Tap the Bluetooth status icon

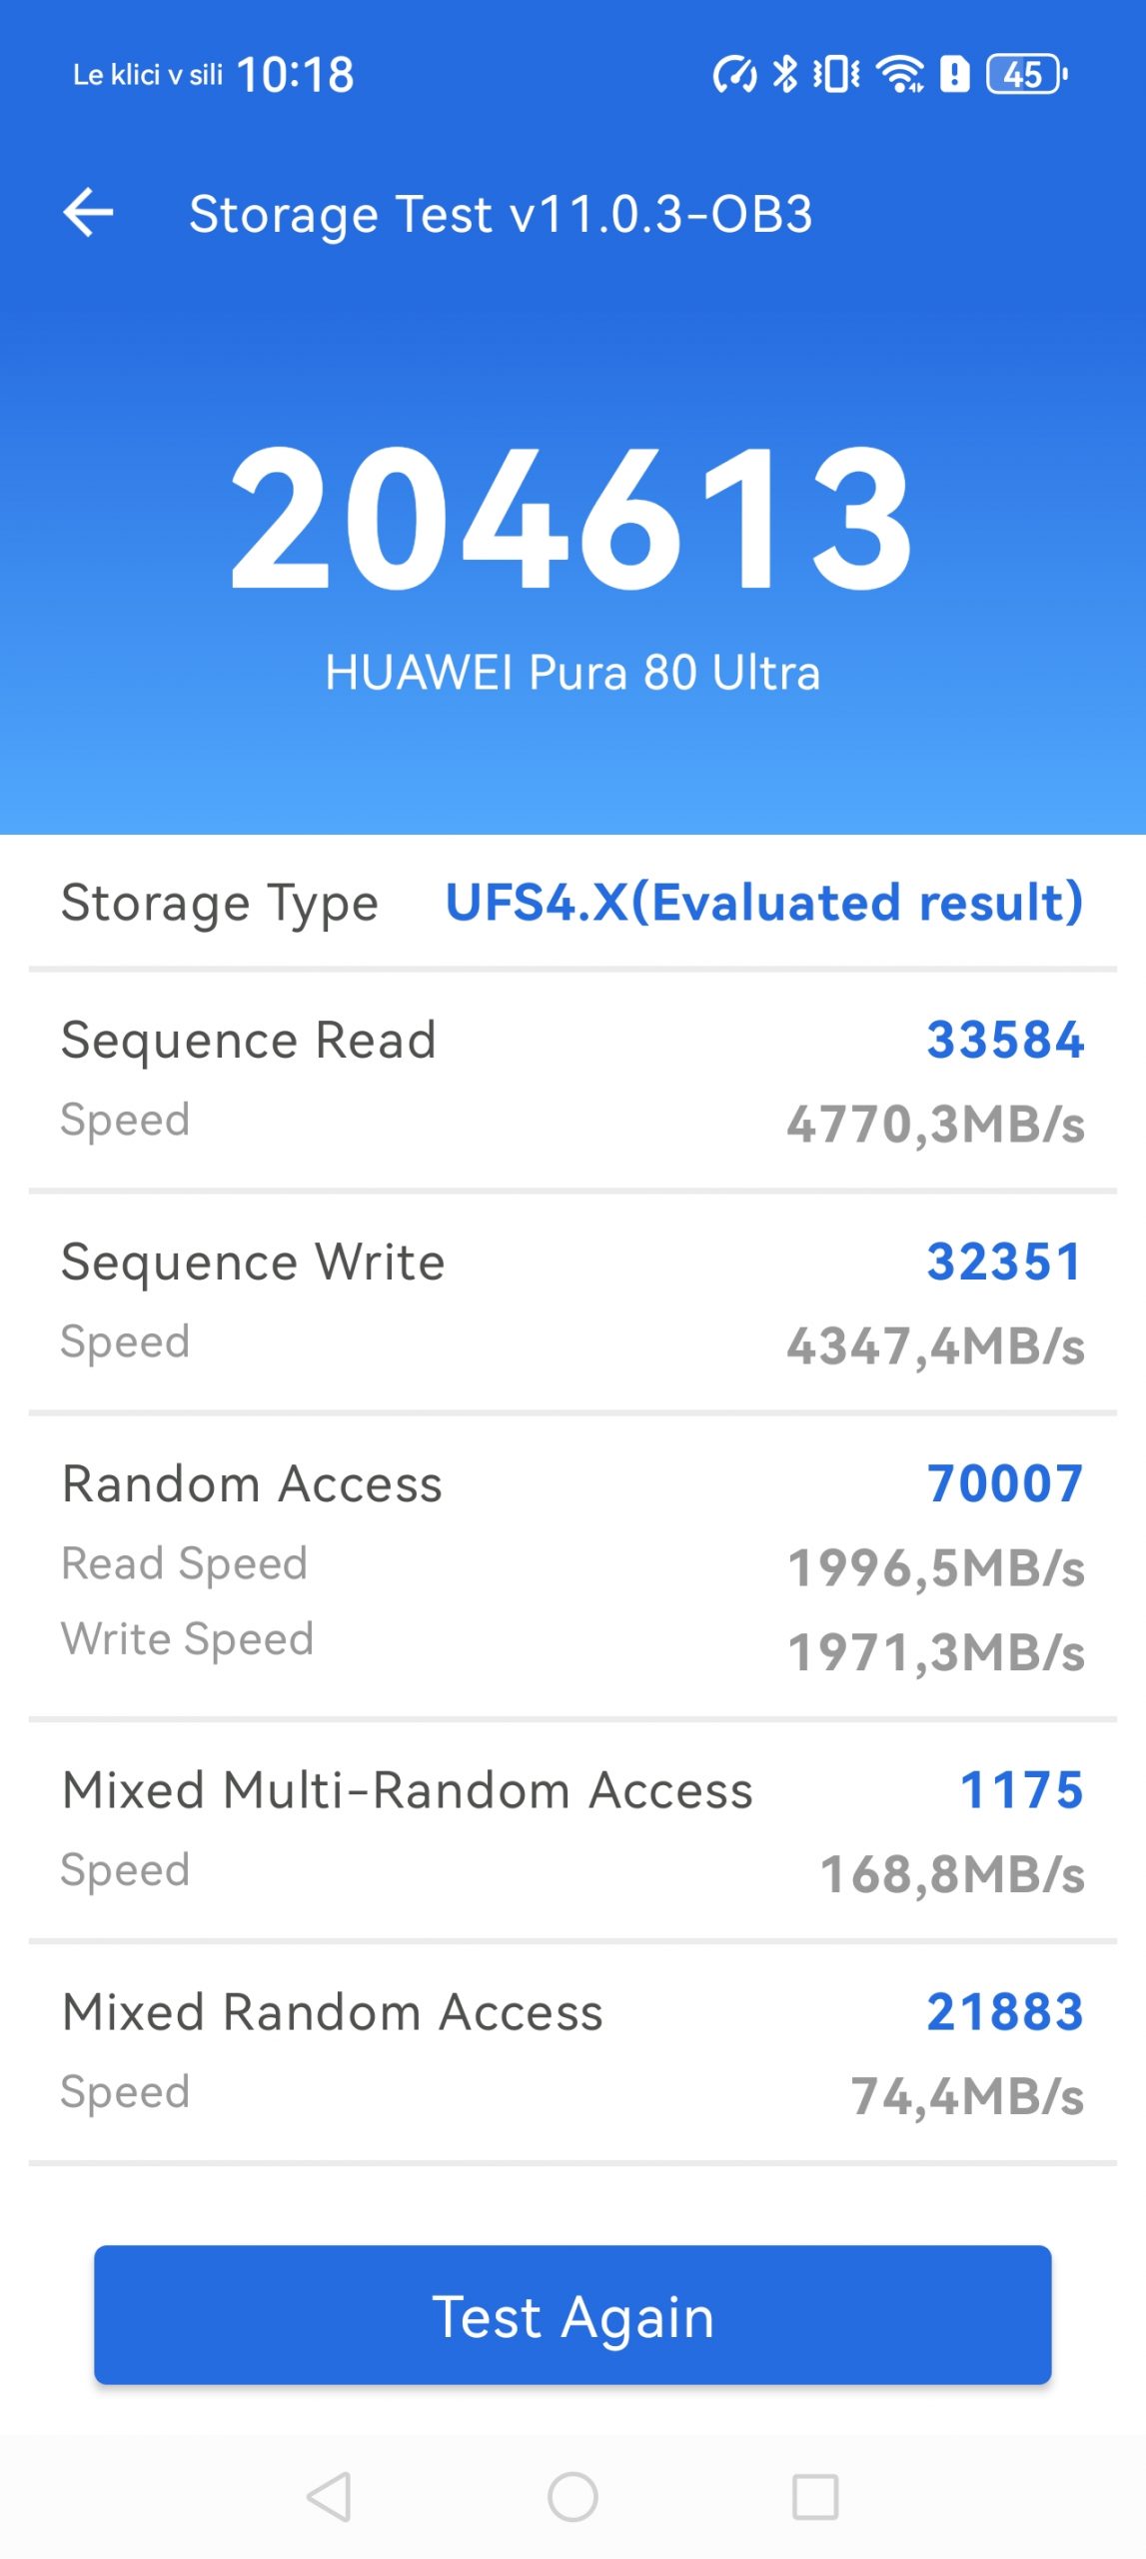coord(785,74)
